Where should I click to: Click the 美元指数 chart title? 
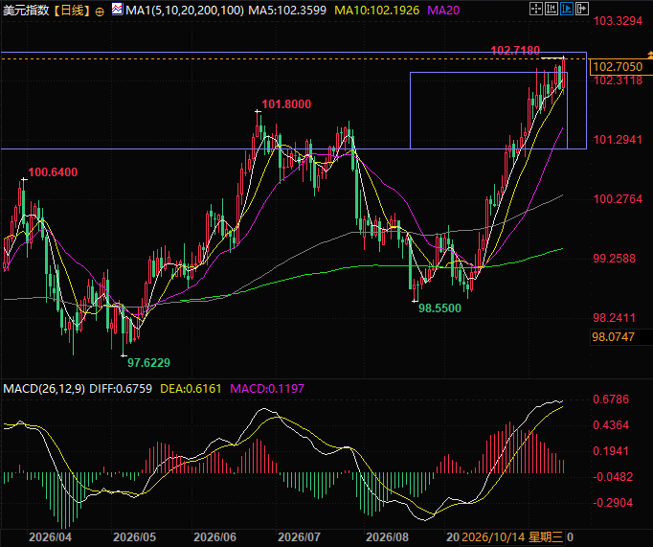pos(26,10)
